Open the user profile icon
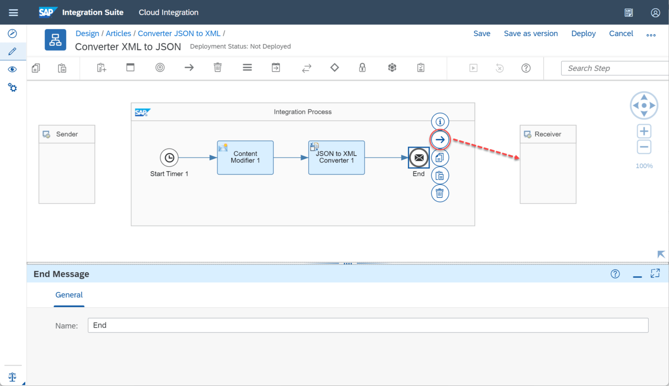This screenshot has height=386, width=669. [x=655, y=13]
